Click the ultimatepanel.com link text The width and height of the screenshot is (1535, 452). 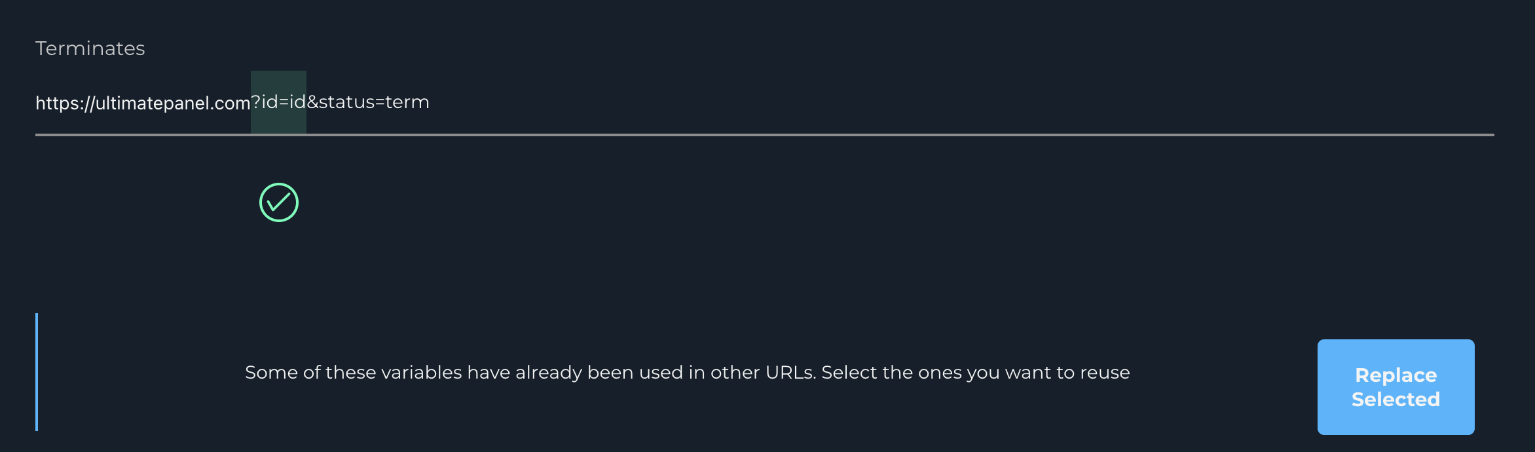143,102
